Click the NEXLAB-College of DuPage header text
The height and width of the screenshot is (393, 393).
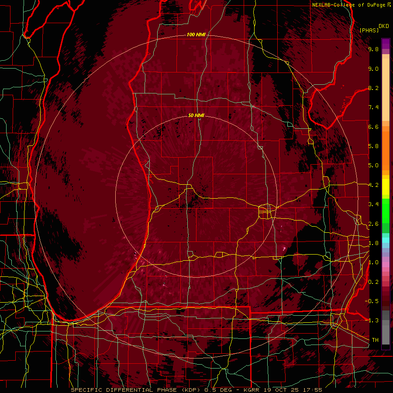[x=348, y=5]
